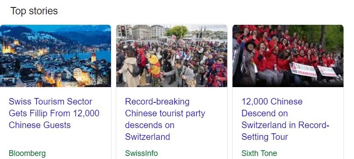The image size is (354, 159).
Task: Open 'Swiss Tourism Sector Gets Fillip' headline
Action: (54, 113)
